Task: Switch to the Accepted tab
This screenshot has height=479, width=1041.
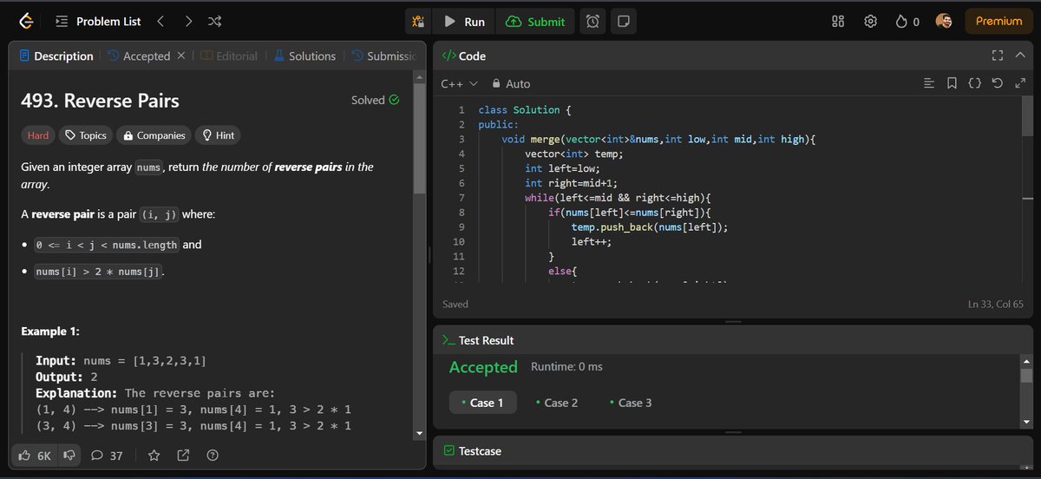Action: tap(139, 56)
